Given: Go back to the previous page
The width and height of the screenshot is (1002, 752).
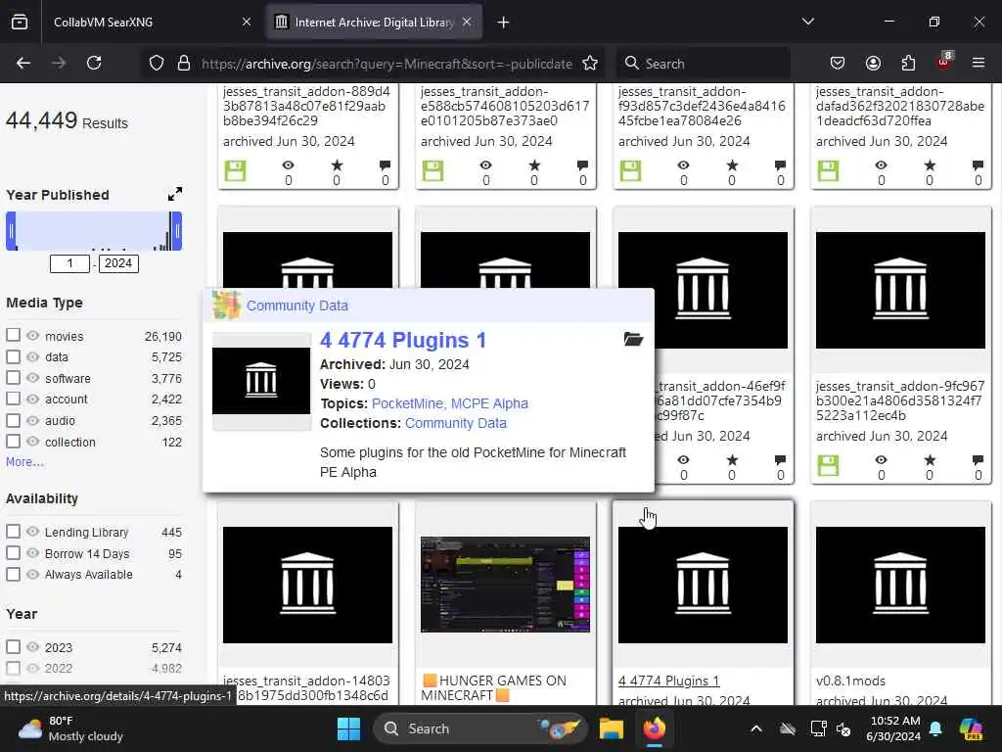Looking at the screenshot, I should click(x=23, y=63).
